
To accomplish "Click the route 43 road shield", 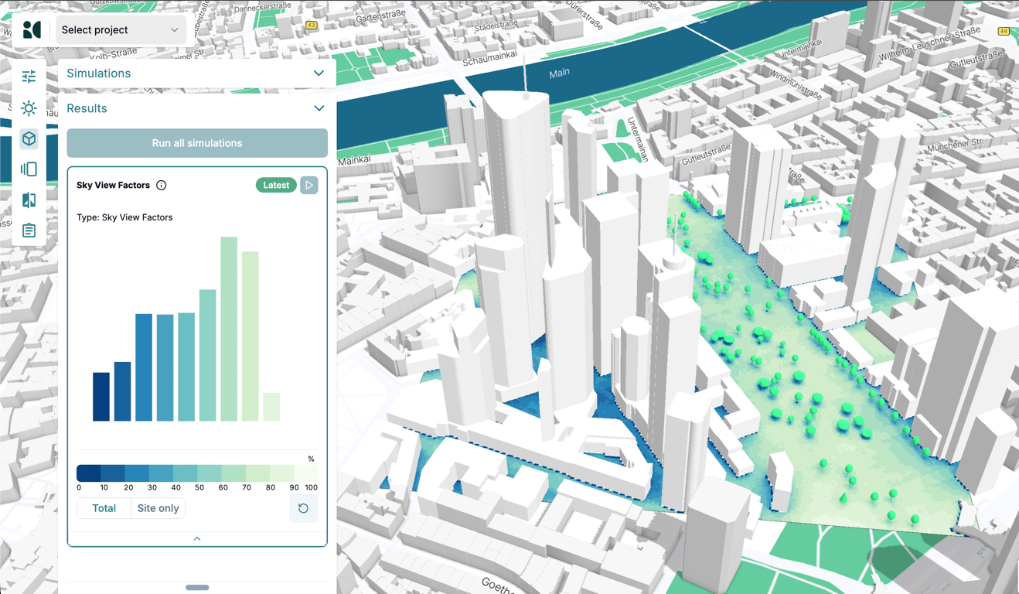I will tap(312, 26).
